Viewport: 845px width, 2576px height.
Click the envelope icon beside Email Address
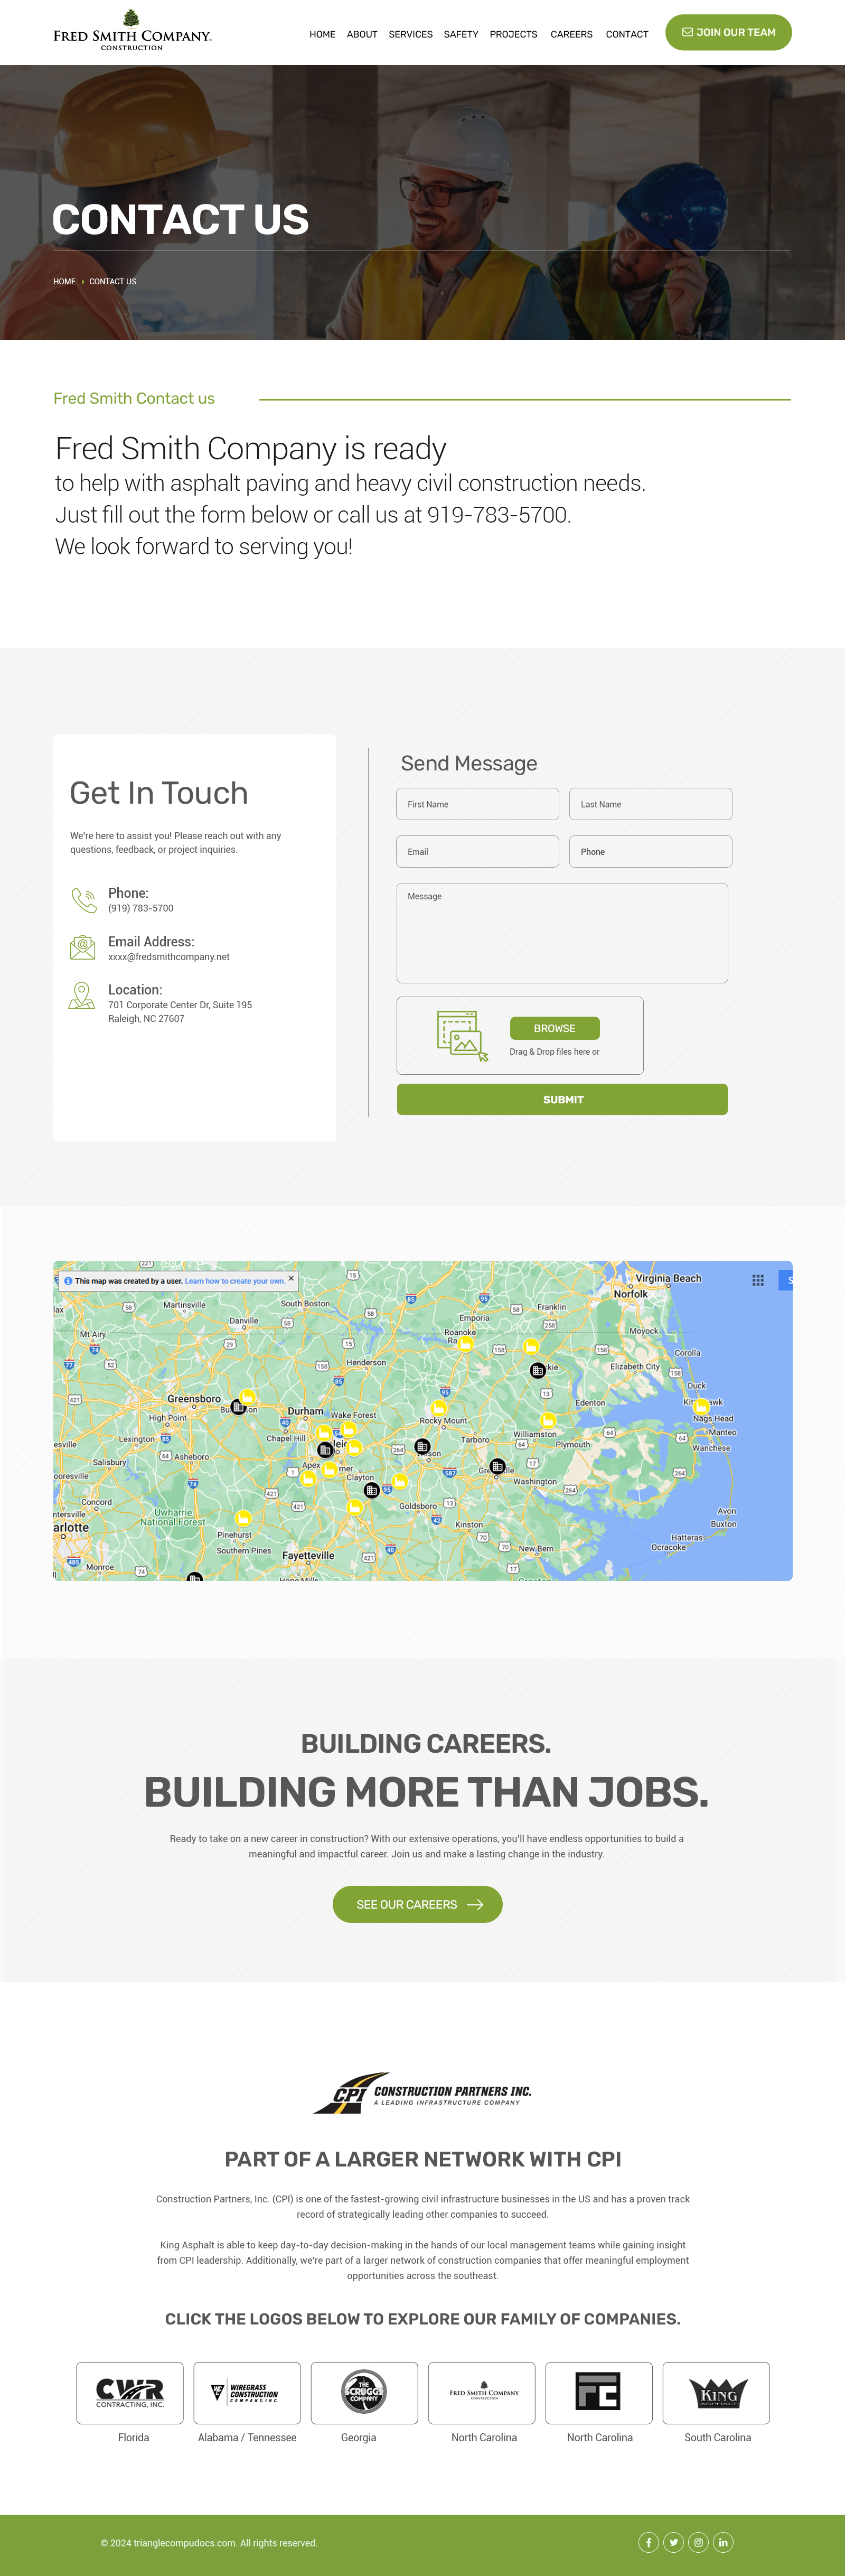click(82, 947)
